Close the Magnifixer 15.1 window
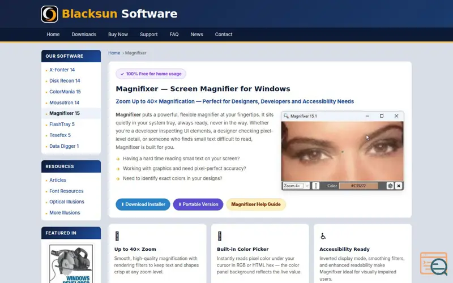 (x=396, y=116)
